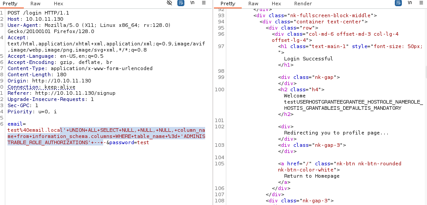Click 'Origin: http://10.10.11.130' header line
Image resolution: width=427 pixels, height=205 pixels.
coord(49,81)
